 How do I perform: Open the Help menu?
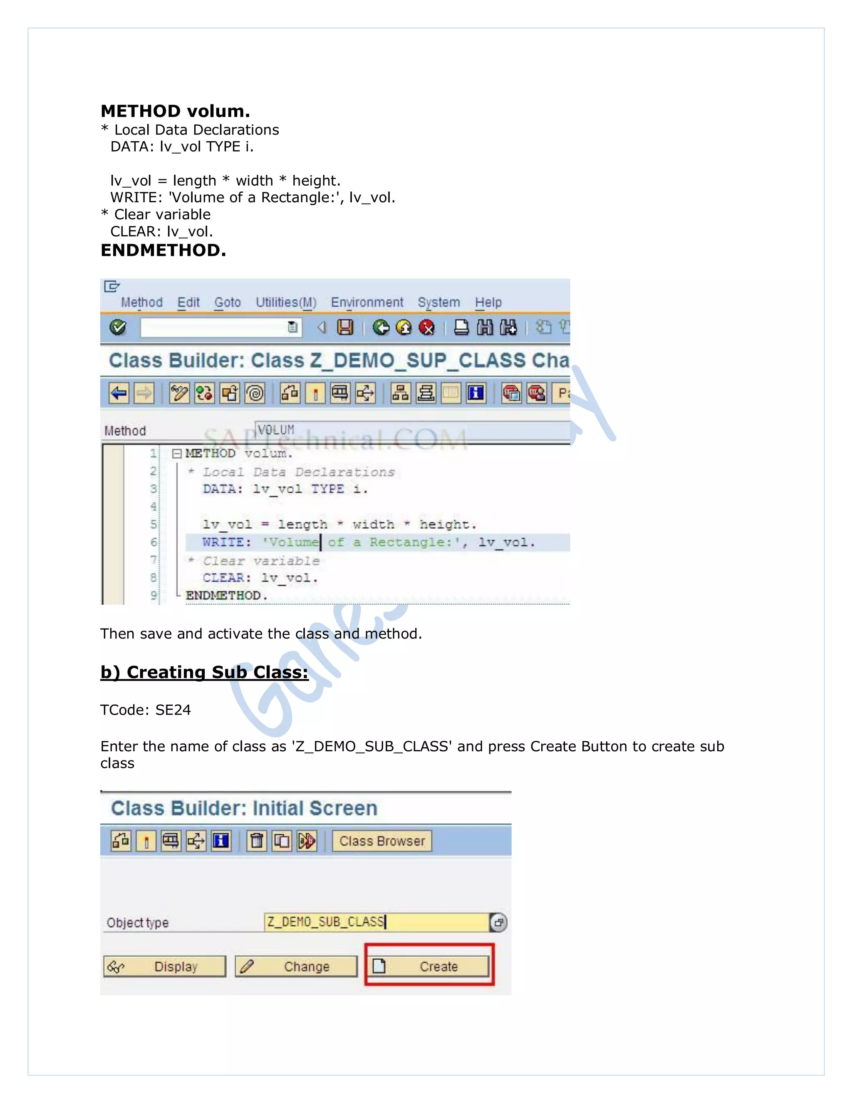pos(488,303)
